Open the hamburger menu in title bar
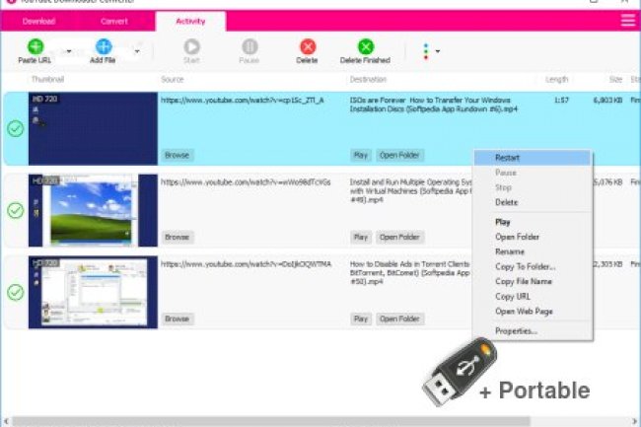 [627, 20]
